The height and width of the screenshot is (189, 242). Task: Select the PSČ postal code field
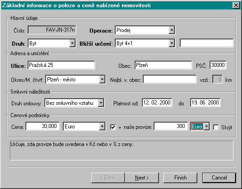click(218, 65)
